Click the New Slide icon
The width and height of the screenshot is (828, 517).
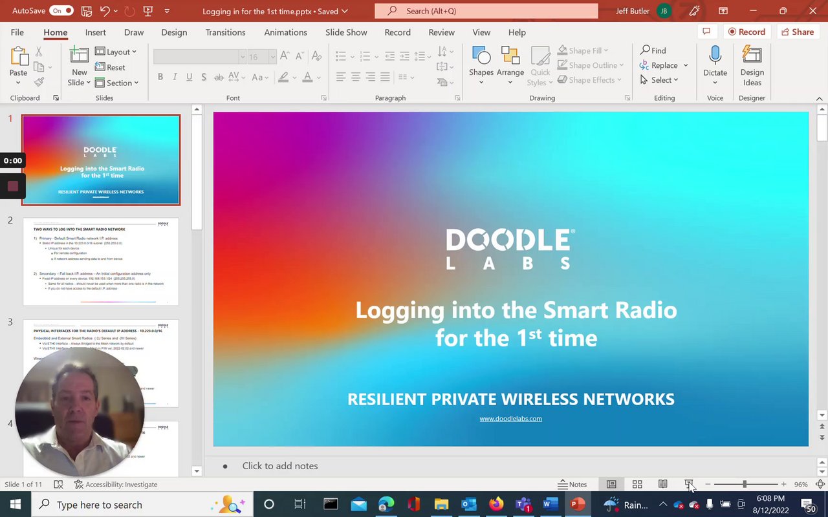[x=79, y=56]
